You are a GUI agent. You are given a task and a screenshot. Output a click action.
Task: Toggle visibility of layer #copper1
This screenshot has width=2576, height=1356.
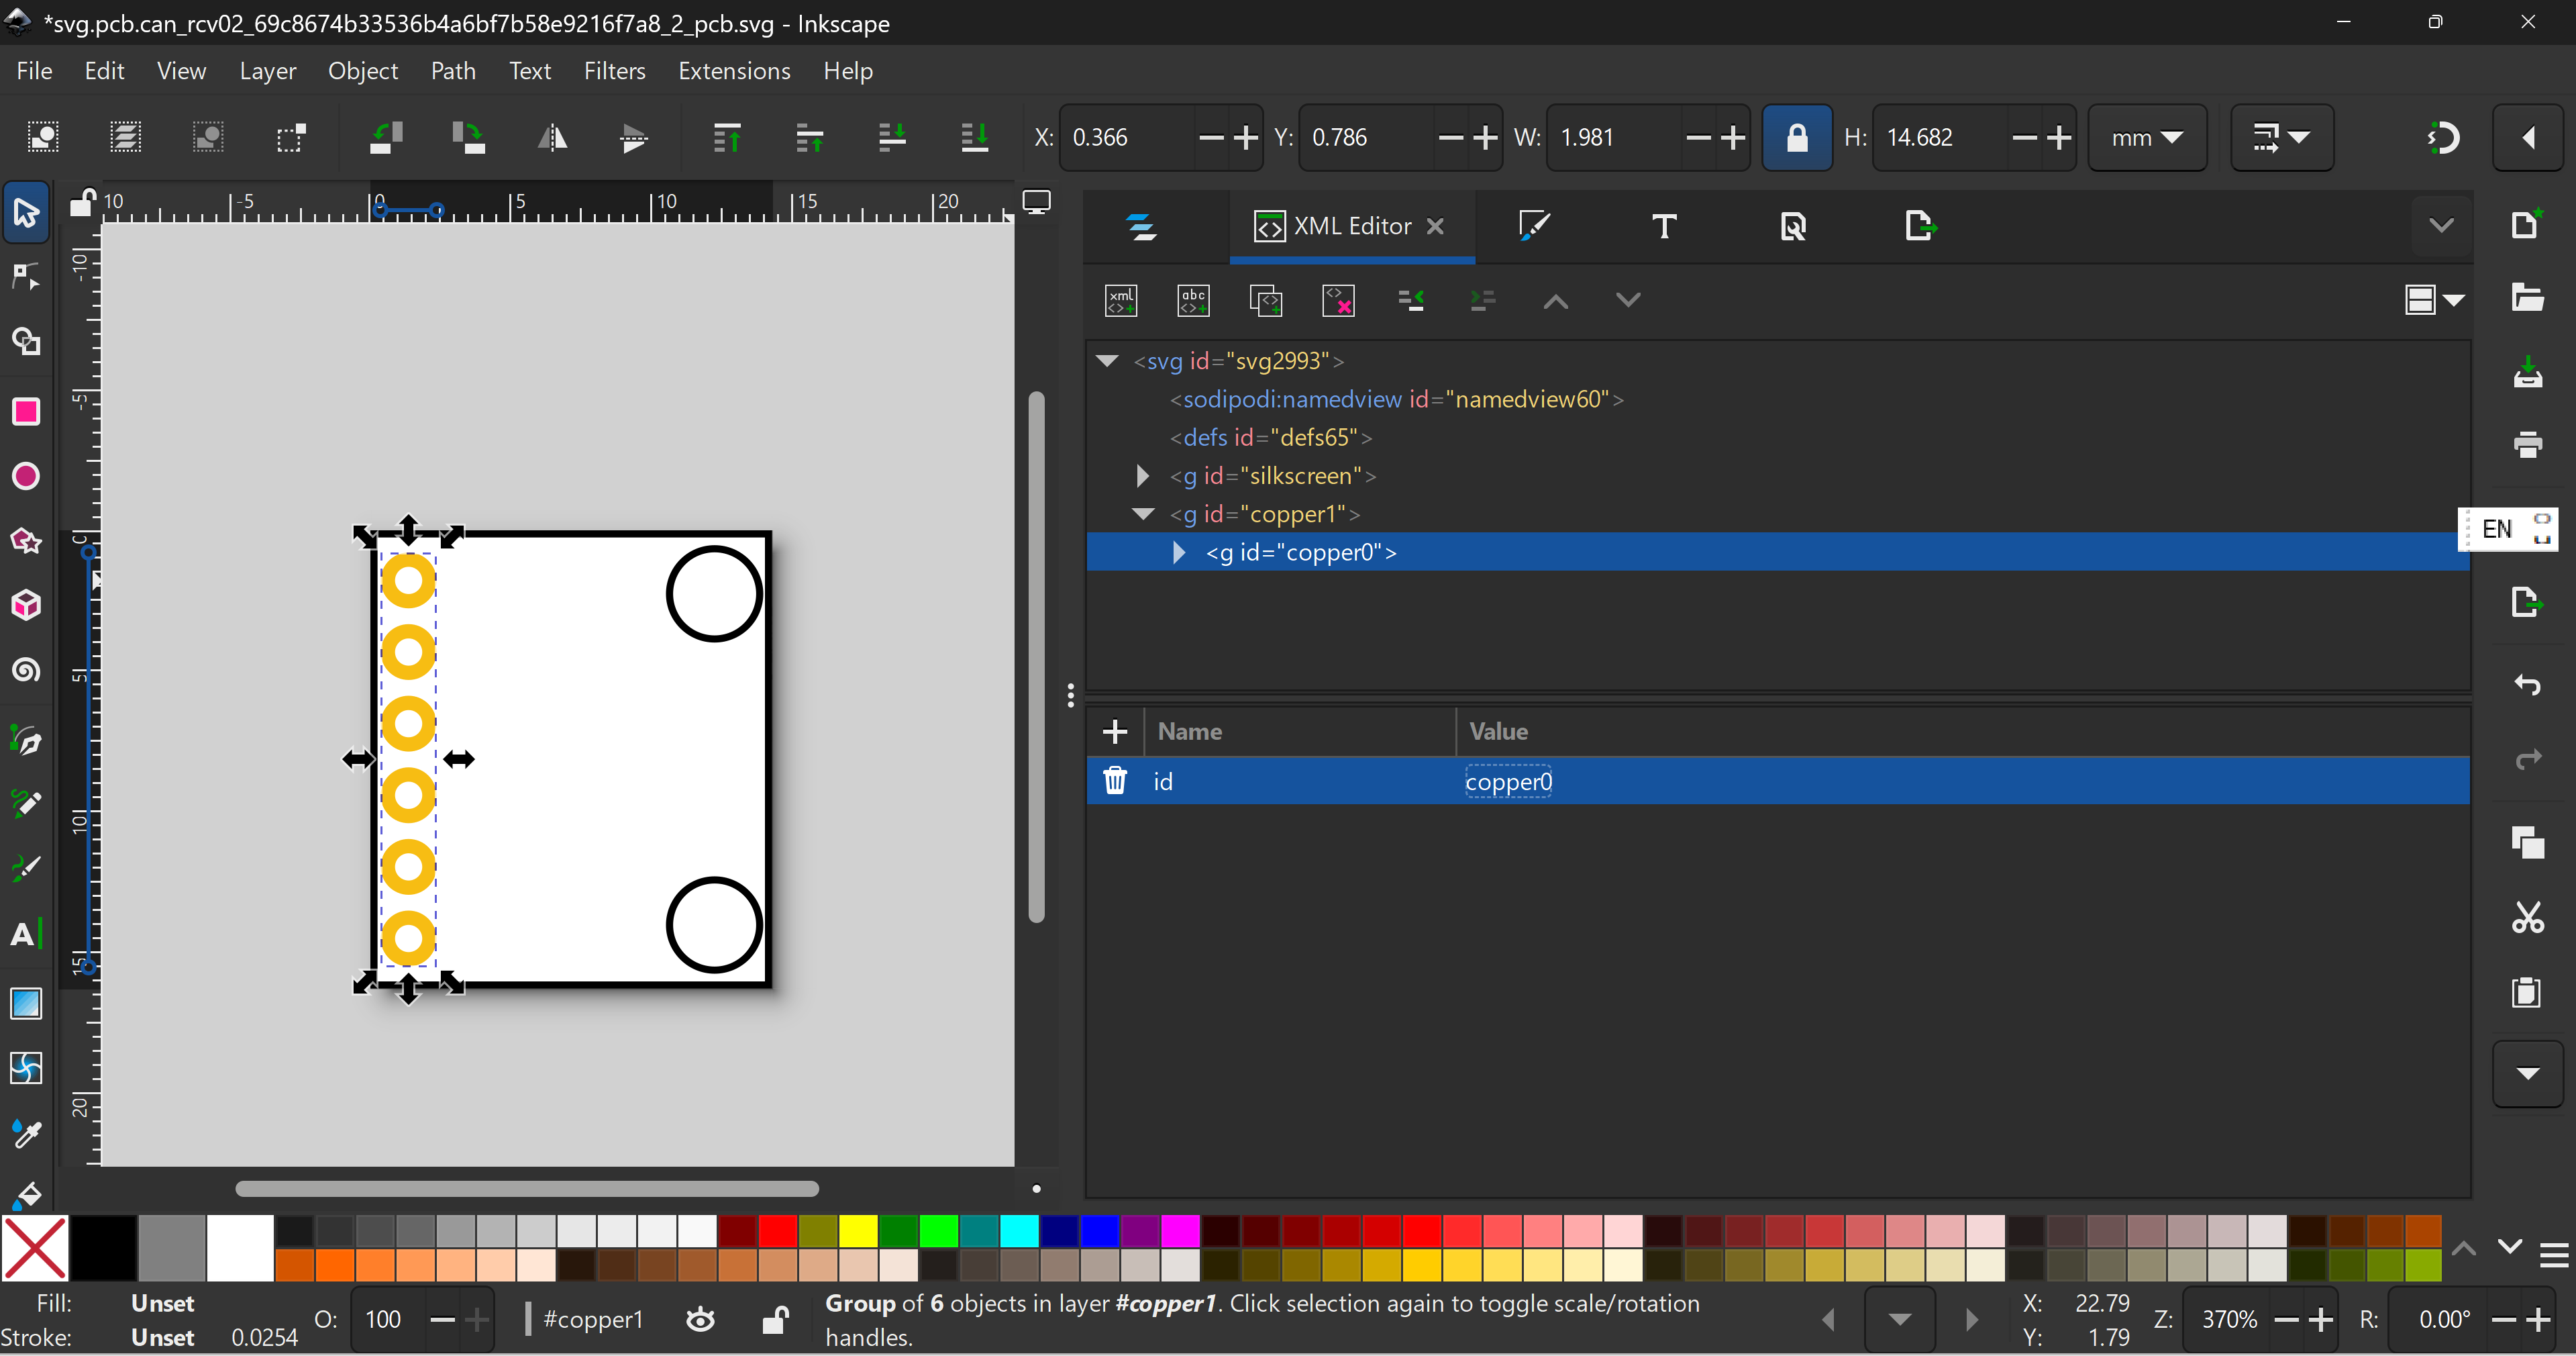(701, 1320)
